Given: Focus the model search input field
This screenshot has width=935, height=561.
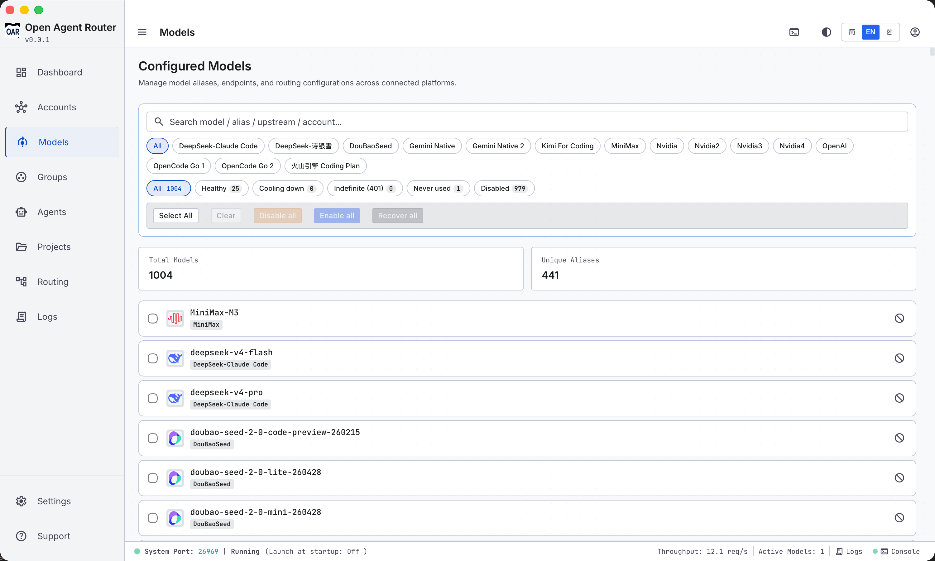Looking at the screenshot, I should point(527,122).
